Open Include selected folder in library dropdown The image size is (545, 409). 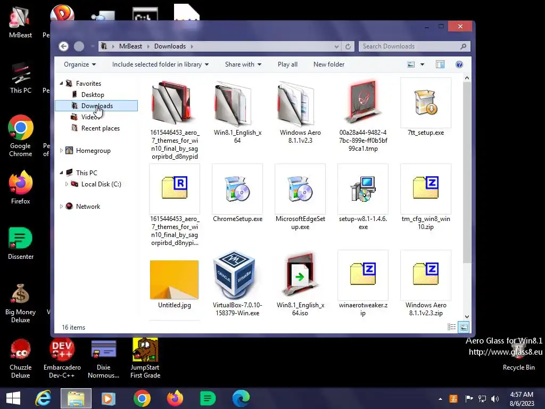160,64
